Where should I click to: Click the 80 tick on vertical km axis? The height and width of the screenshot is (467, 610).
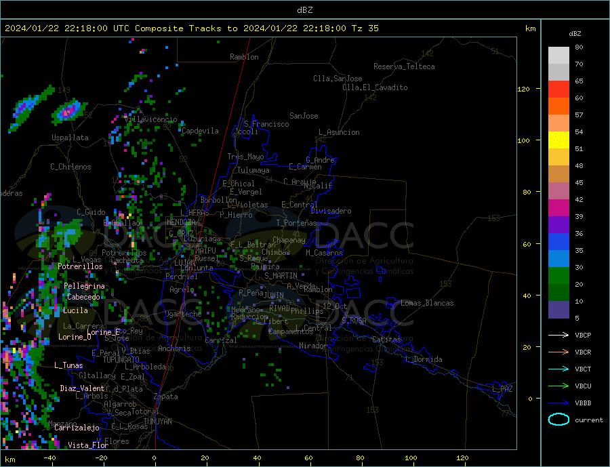tap(527, 192)
